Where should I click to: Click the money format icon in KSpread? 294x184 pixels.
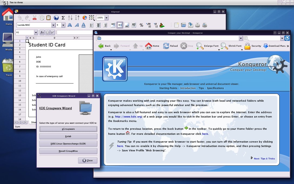[x=162, y=25]
